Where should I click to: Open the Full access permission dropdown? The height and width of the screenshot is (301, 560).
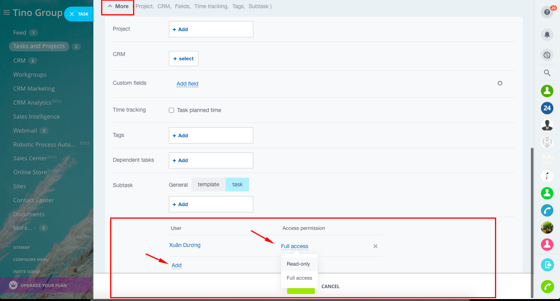click(295, 246)
